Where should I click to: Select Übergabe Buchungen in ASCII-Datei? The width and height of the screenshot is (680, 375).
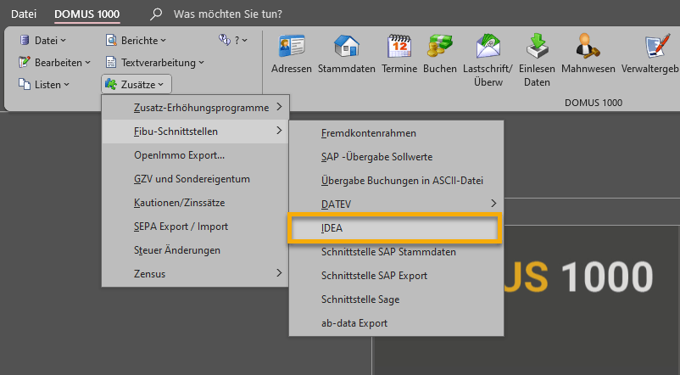(x=396, y=180)
